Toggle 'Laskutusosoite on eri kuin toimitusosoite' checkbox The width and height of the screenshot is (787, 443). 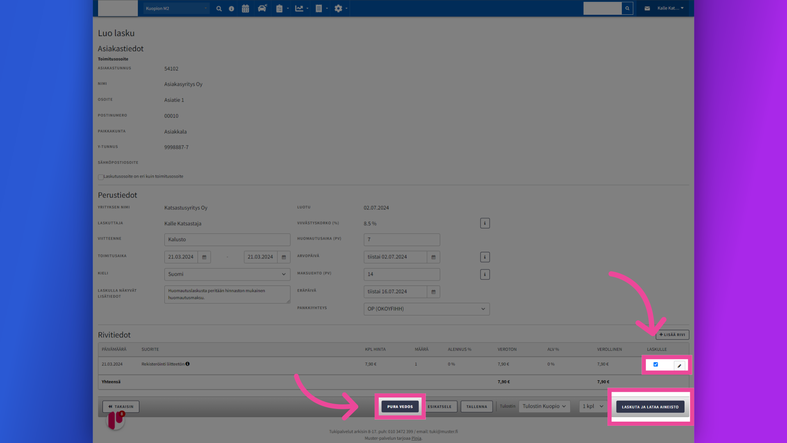tap(100, 177)
